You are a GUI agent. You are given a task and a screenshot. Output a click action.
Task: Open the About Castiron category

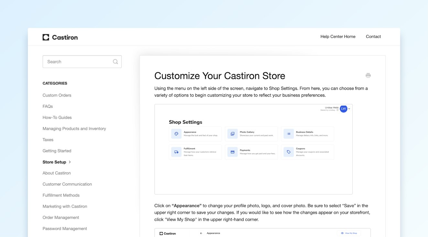coord(57,173)
